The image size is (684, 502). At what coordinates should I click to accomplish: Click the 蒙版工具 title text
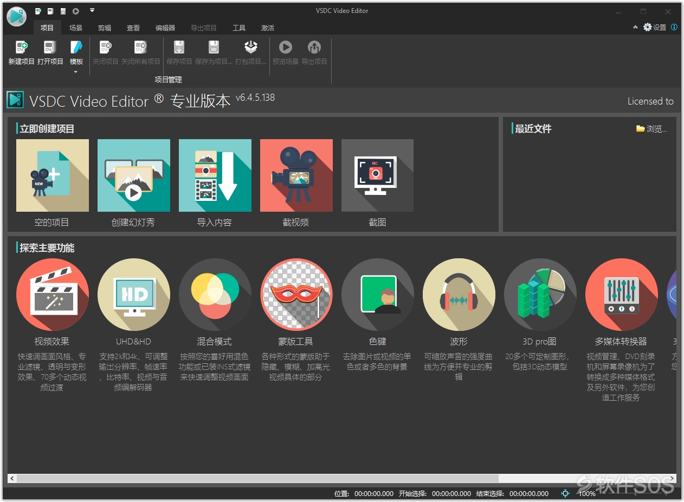pyautogui.click(x=296, y=342)
